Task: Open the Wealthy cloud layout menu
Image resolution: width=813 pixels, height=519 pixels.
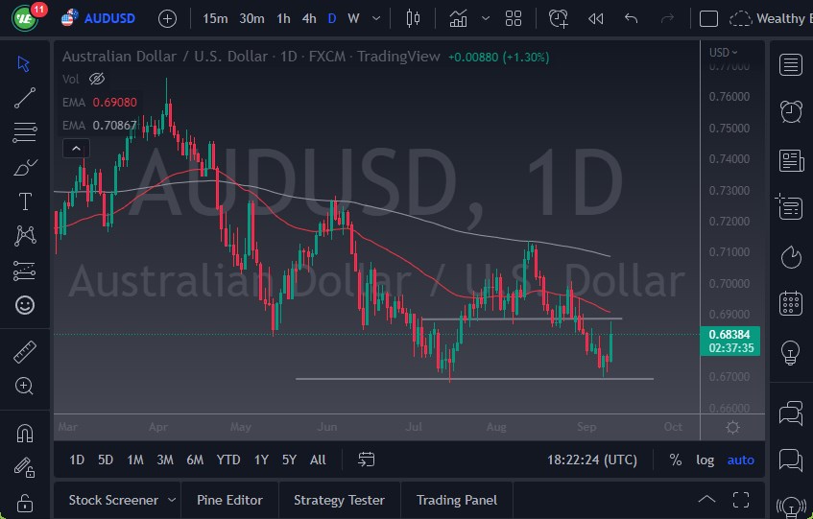Action: pos(771,18)
